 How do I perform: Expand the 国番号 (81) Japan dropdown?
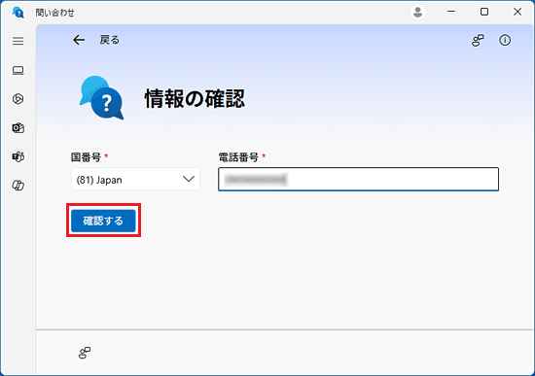pos(135,179)
